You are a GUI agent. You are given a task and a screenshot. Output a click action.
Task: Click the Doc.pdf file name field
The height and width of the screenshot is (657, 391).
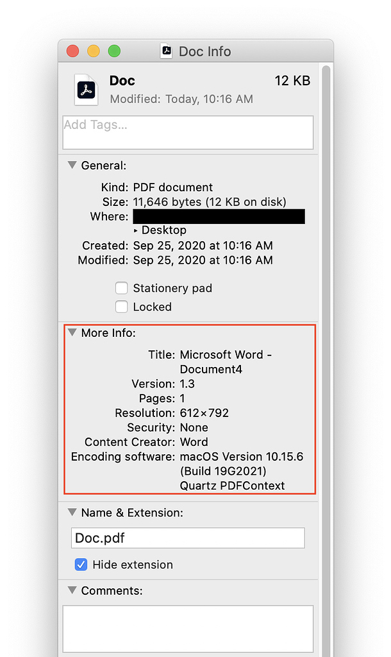coord(188,538)
